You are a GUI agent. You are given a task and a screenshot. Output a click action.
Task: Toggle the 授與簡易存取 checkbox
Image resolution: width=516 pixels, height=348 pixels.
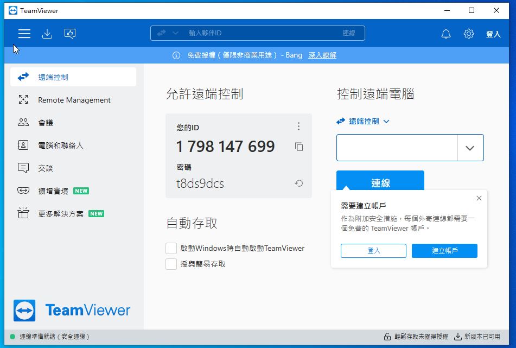coord(171,264)
